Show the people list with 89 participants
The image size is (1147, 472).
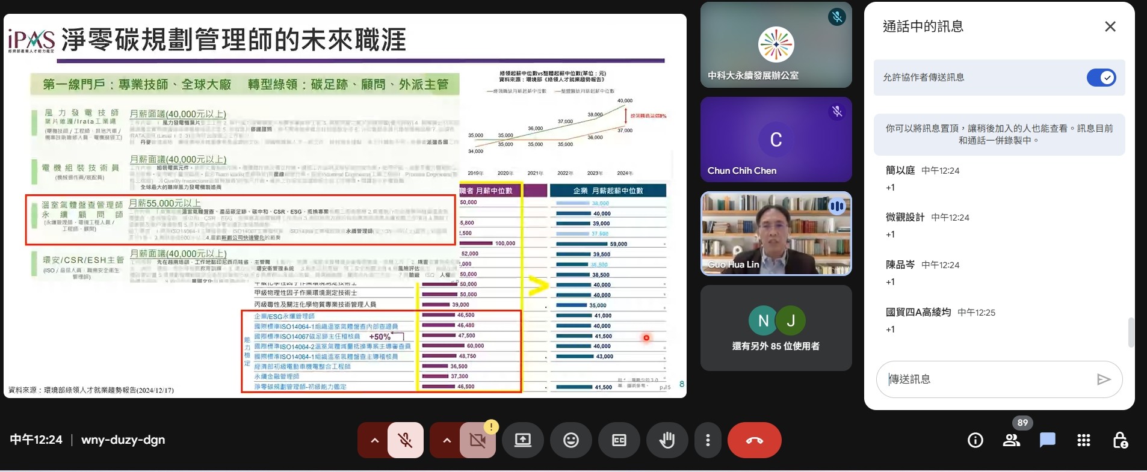tap(1012, 440)
